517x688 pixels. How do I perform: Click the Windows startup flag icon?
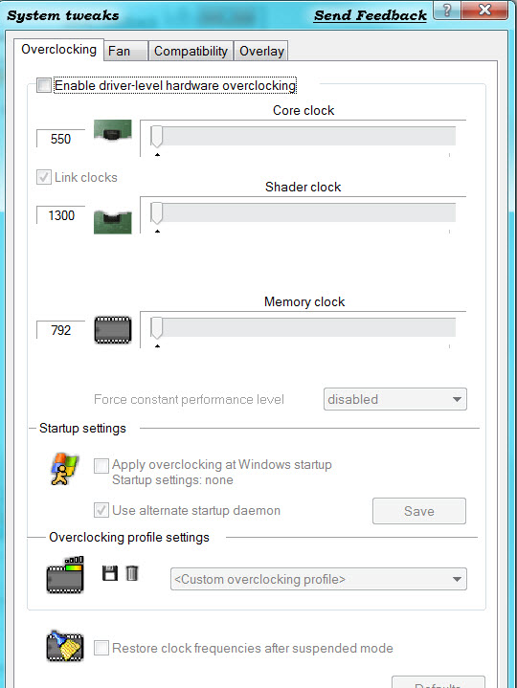click(64, 469)
